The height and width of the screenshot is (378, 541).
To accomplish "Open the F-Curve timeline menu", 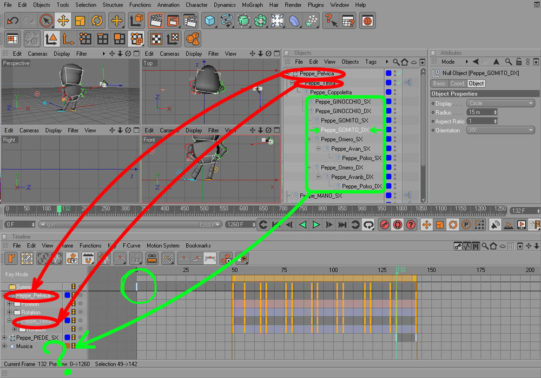I will (131, 246).
